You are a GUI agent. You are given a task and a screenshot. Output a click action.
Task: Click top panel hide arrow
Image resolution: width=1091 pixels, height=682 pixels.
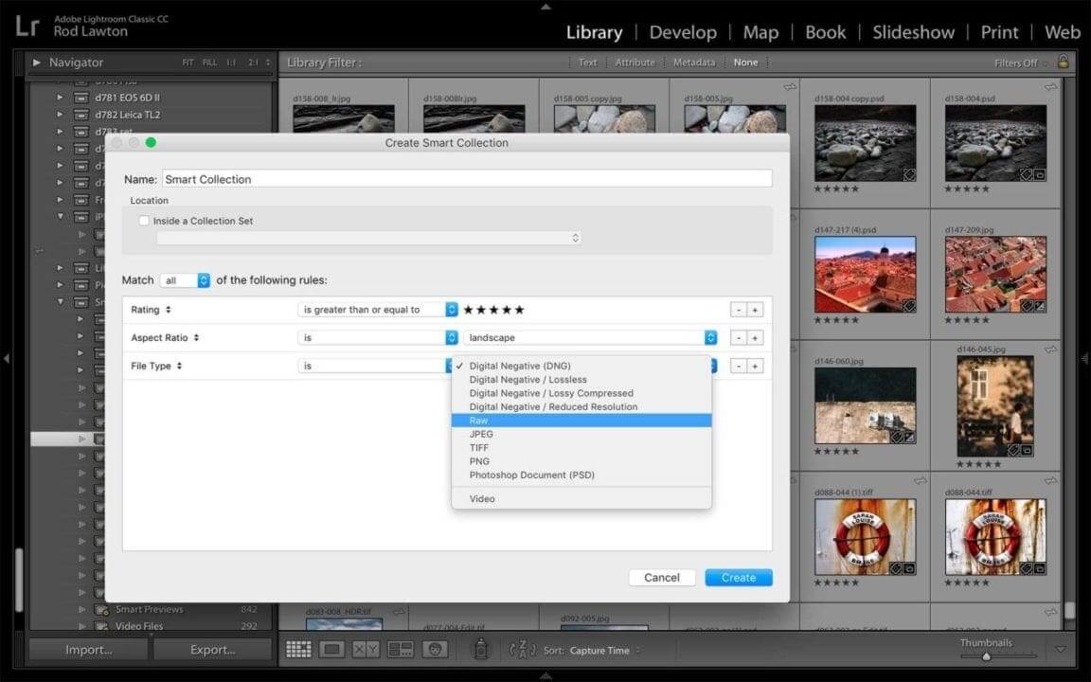[545, 6]
